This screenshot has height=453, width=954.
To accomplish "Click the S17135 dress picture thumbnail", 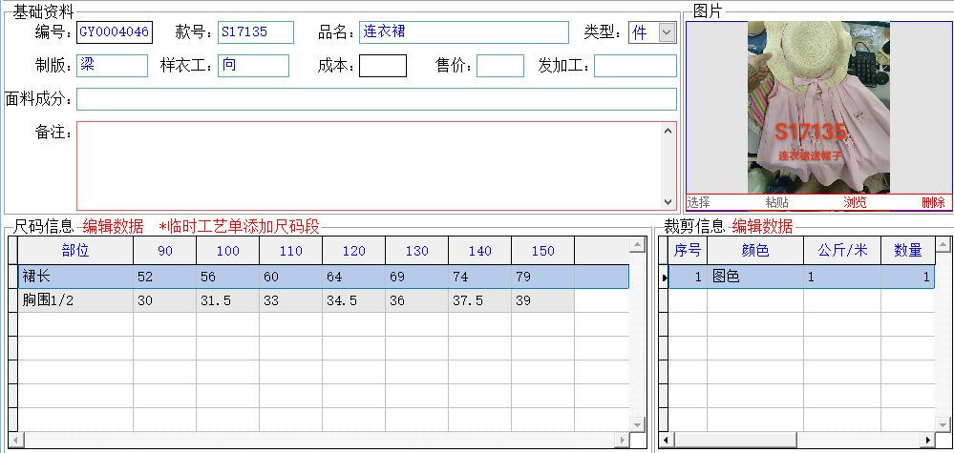I will 818,108.
